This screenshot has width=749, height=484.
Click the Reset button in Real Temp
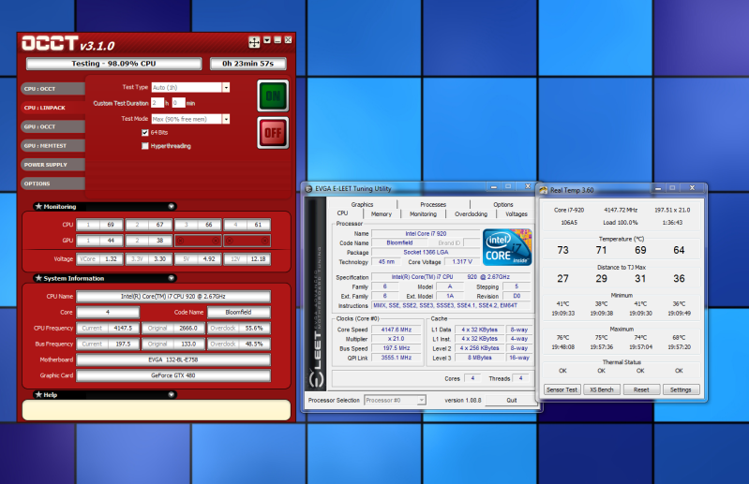[x=641, y=389]
